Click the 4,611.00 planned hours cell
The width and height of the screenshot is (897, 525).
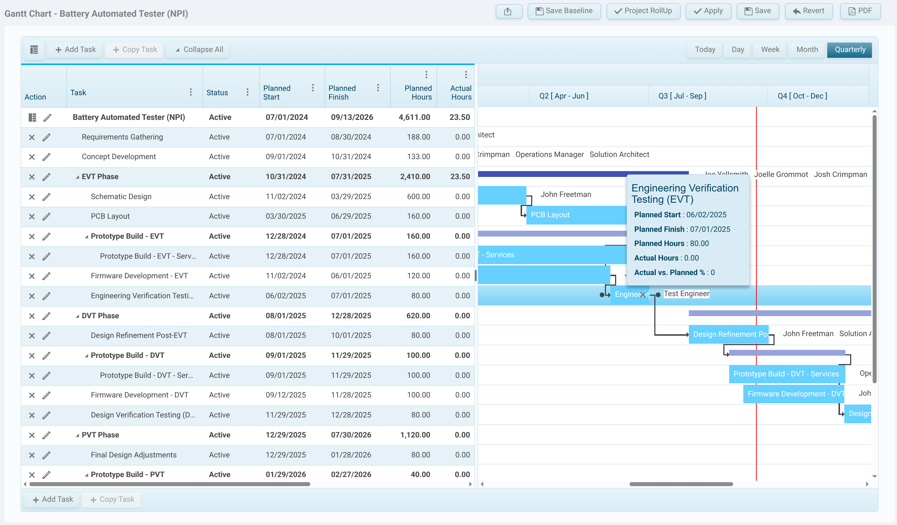pyautogui.click(x=414, y=117)
